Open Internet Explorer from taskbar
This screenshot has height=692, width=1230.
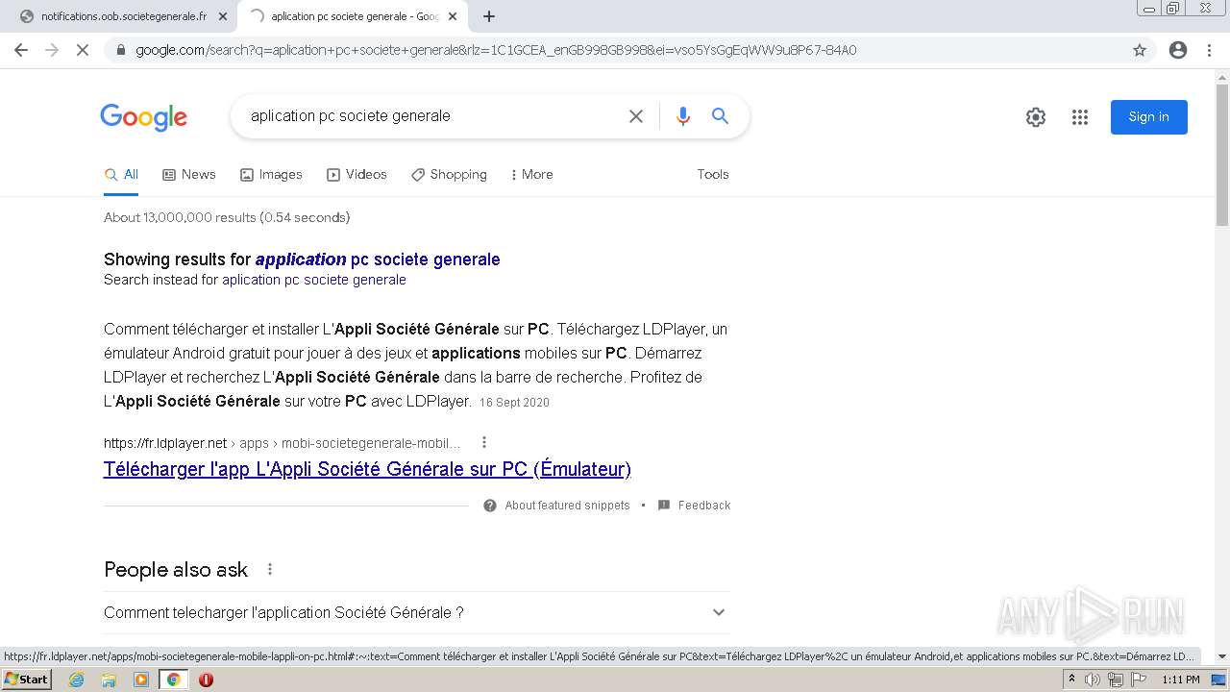[76, 680]
